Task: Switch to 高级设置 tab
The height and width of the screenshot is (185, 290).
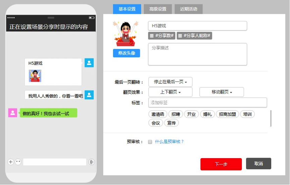Action: pyautogui.click(x=158, y=9)
